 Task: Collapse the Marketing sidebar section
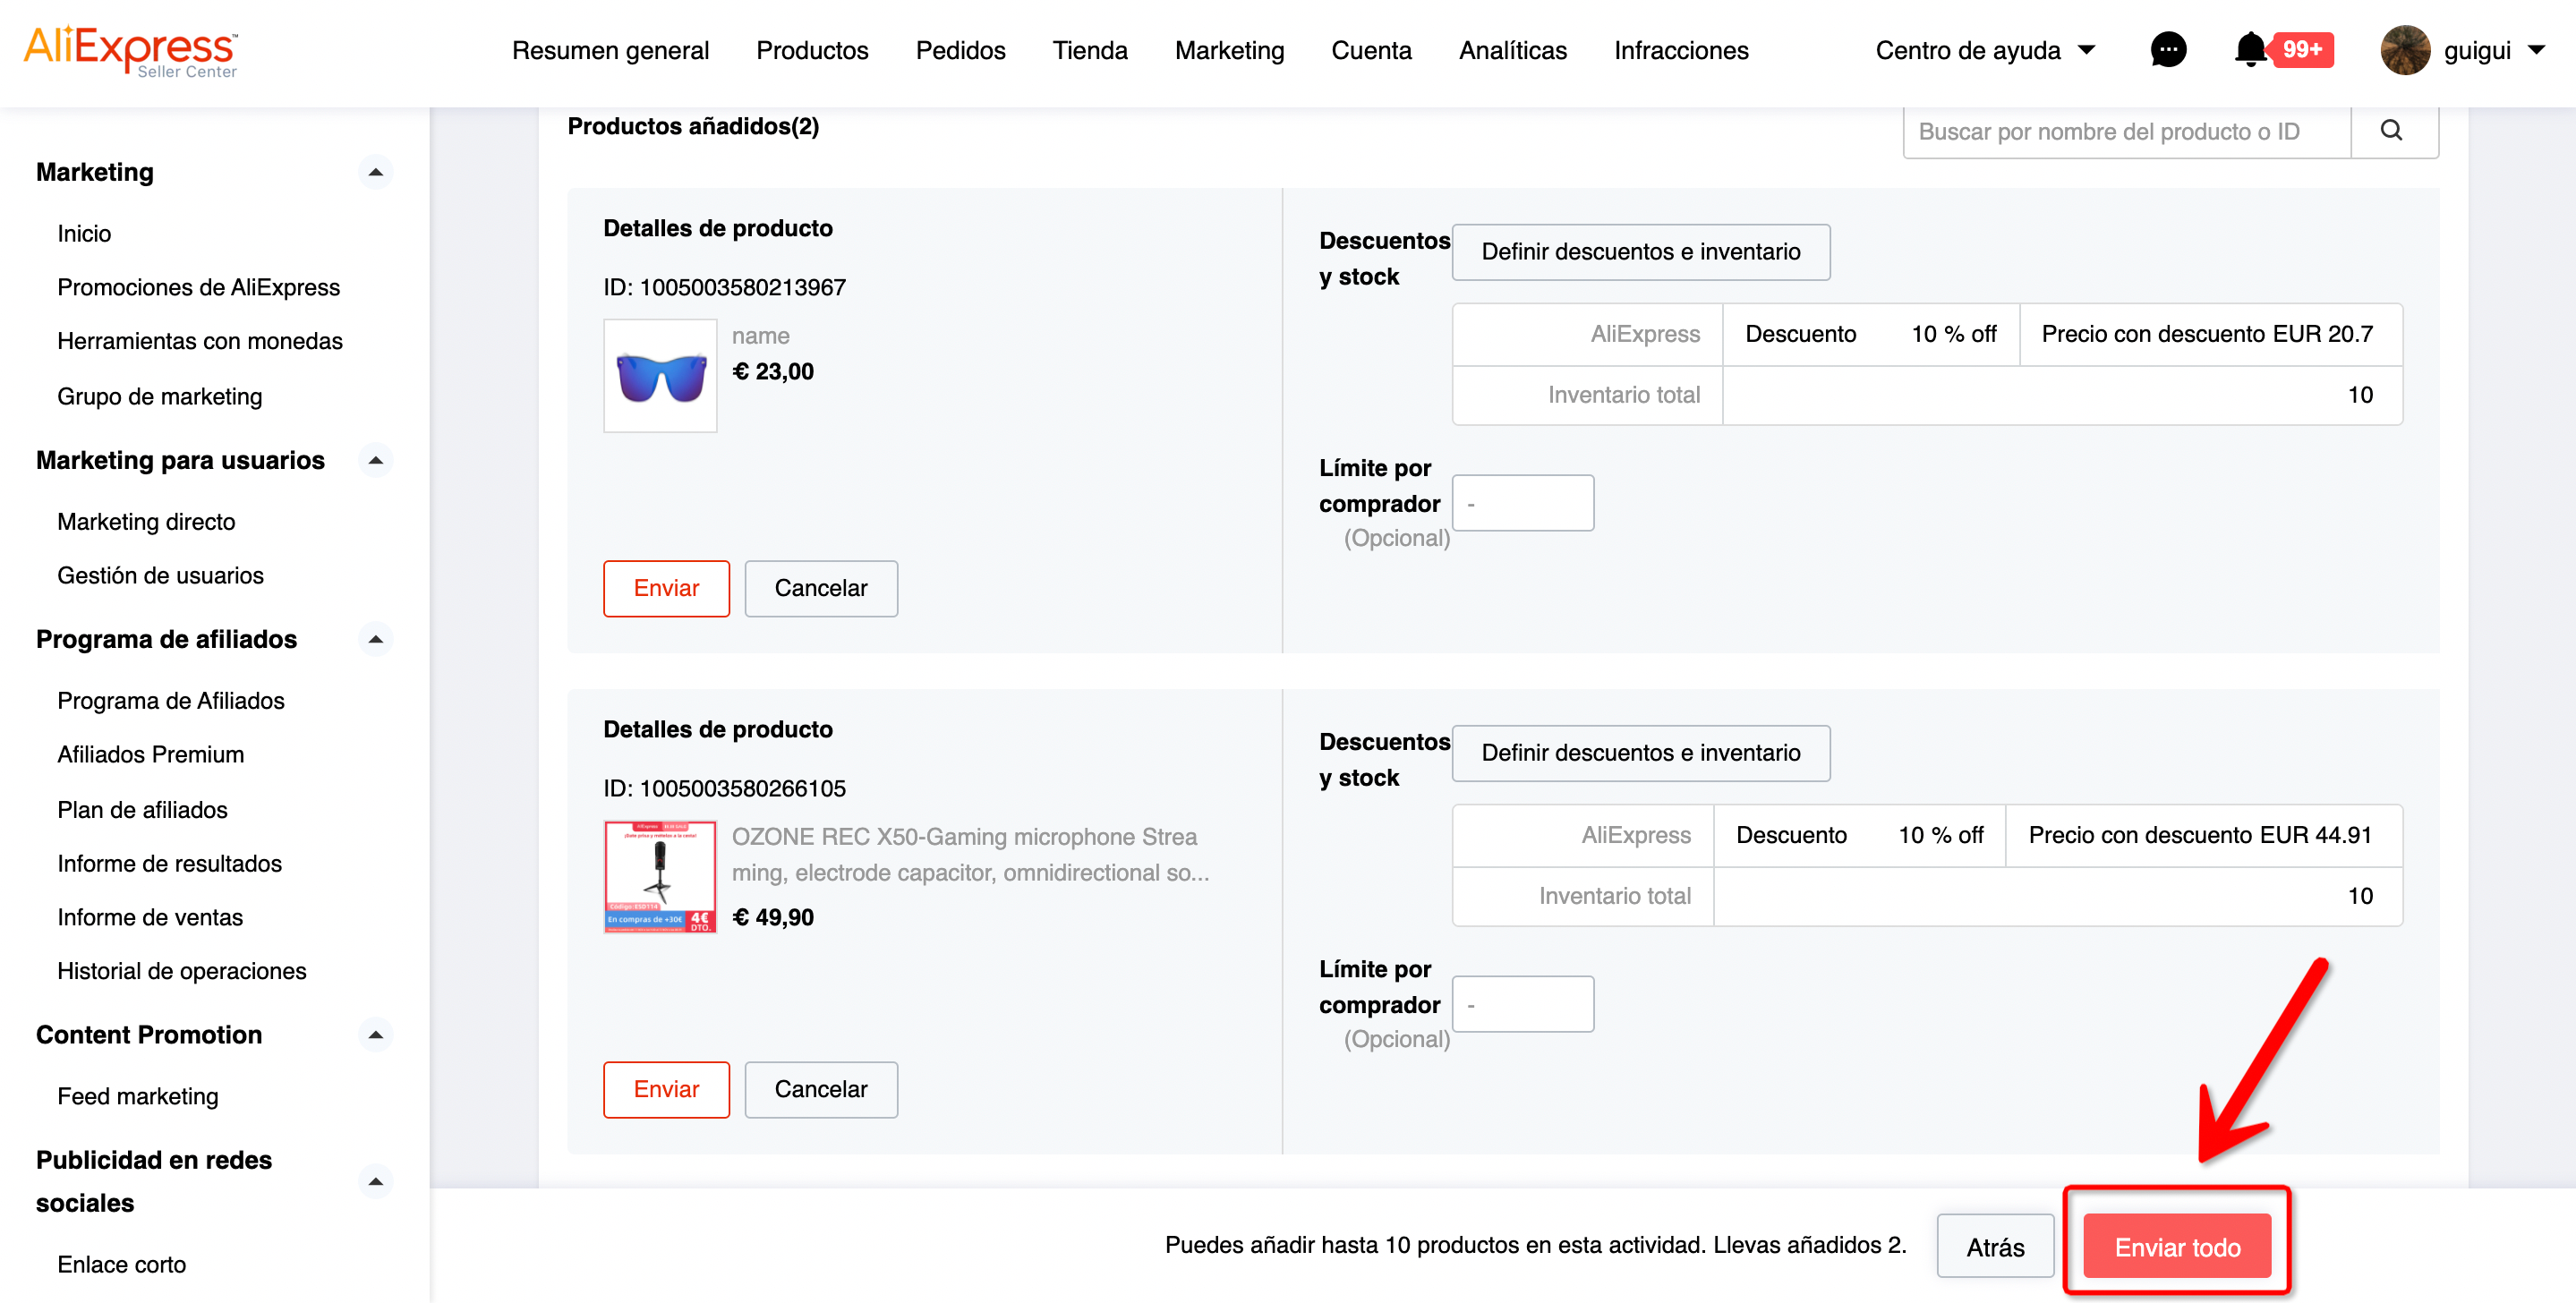[x=375, y=173]
